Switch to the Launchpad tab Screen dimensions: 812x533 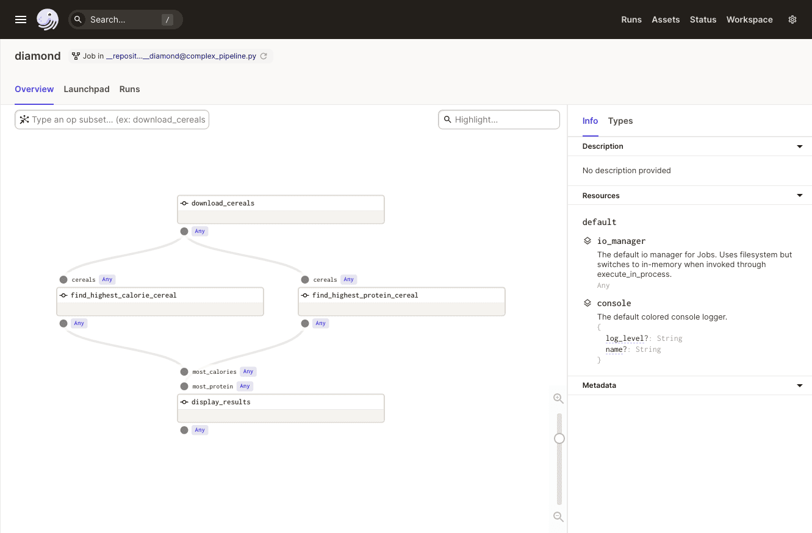pos(87,89)
